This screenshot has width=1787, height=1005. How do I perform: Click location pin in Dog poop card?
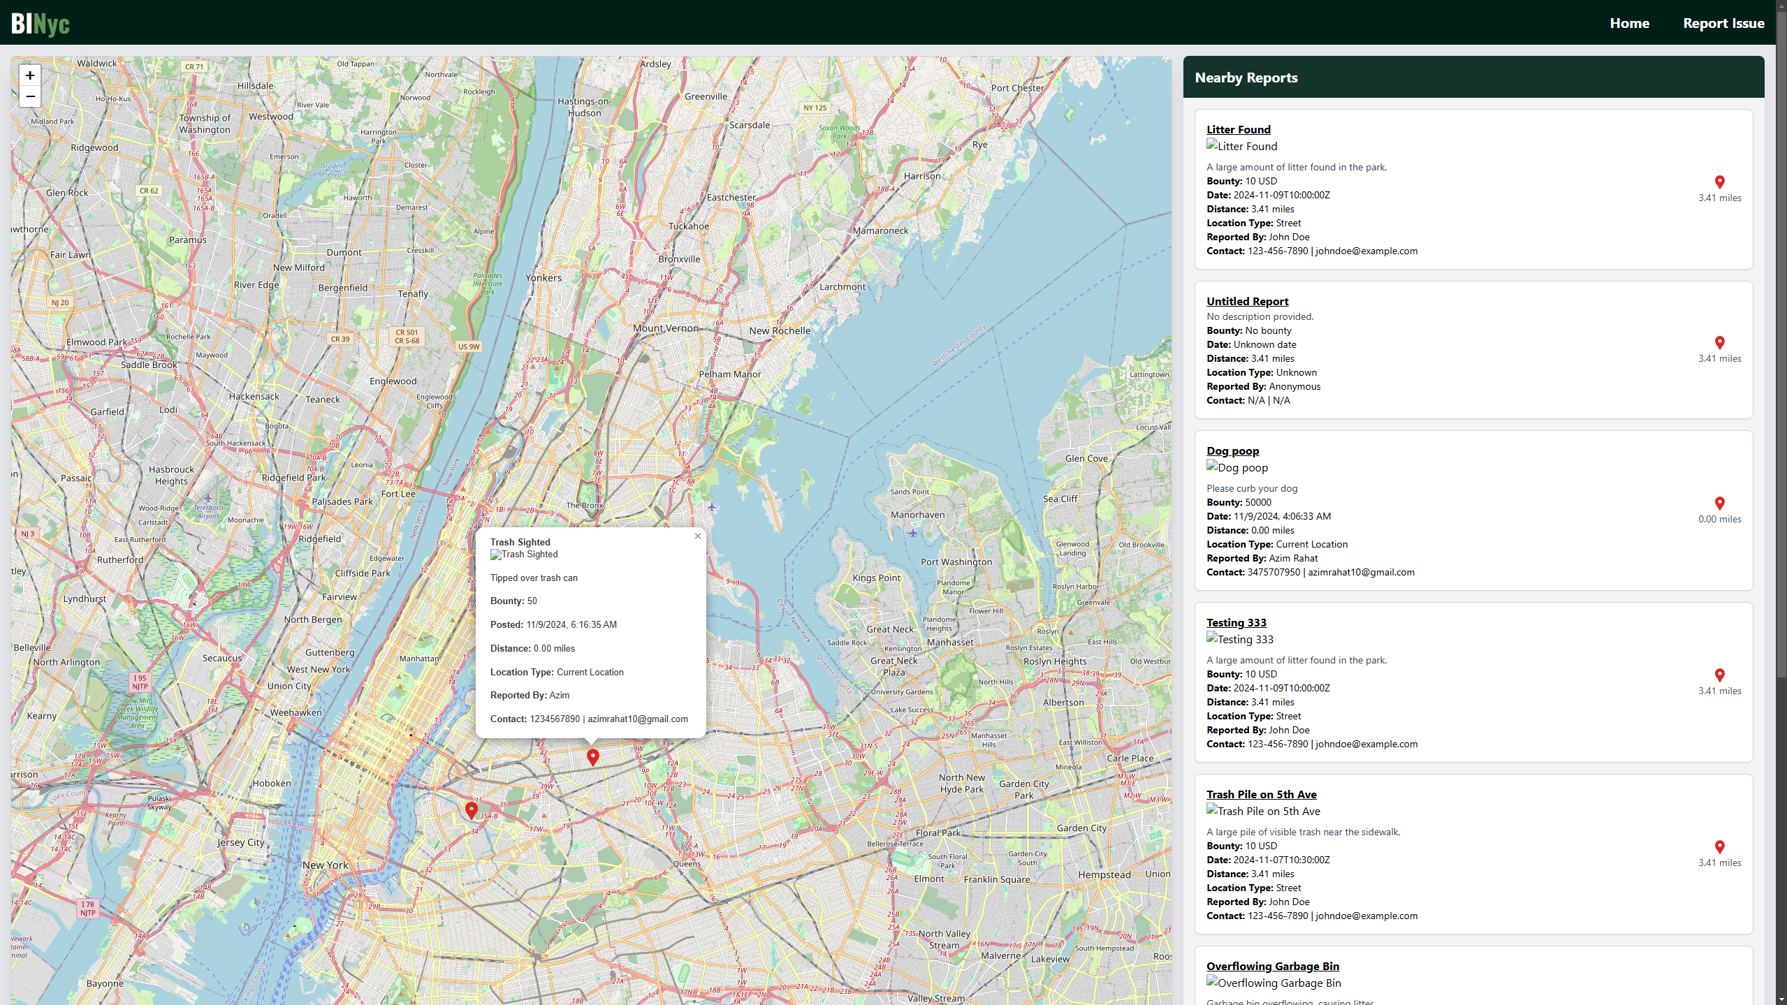tap(1719, 504)
